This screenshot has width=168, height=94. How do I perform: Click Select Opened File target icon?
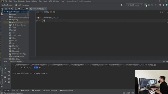click(x=12, y=9)
